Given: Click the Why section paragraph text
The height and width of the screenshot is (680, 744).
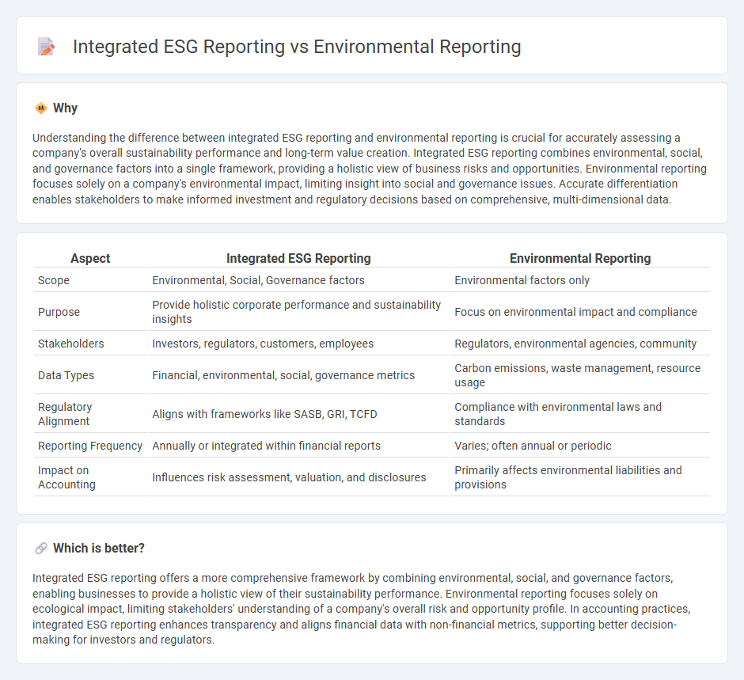Looking at the screenshot, I should (370, 169).
